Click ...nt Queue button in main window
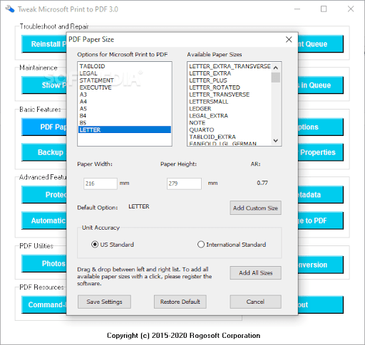The width and height of the screenshot is (365, 345). pos(321,44)
